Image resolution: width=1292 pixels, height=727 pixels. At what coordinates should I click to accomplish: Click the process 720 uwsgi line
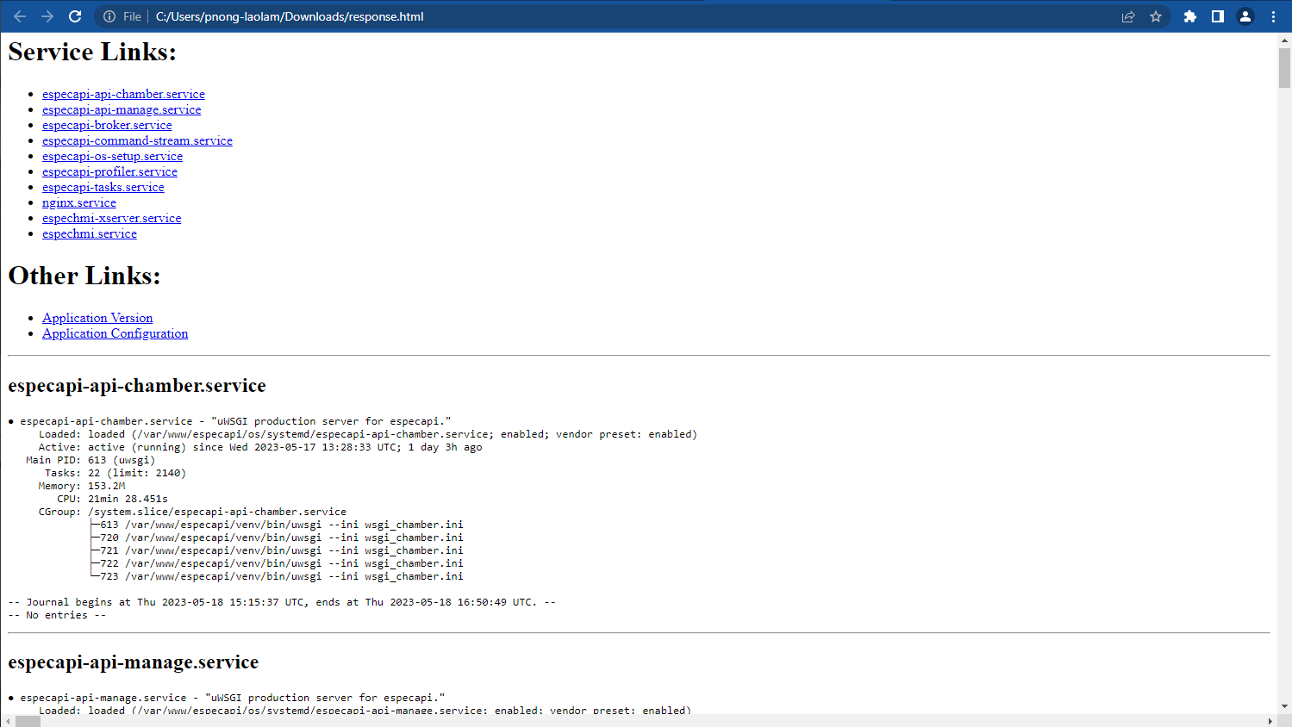[x=277, y=537]
